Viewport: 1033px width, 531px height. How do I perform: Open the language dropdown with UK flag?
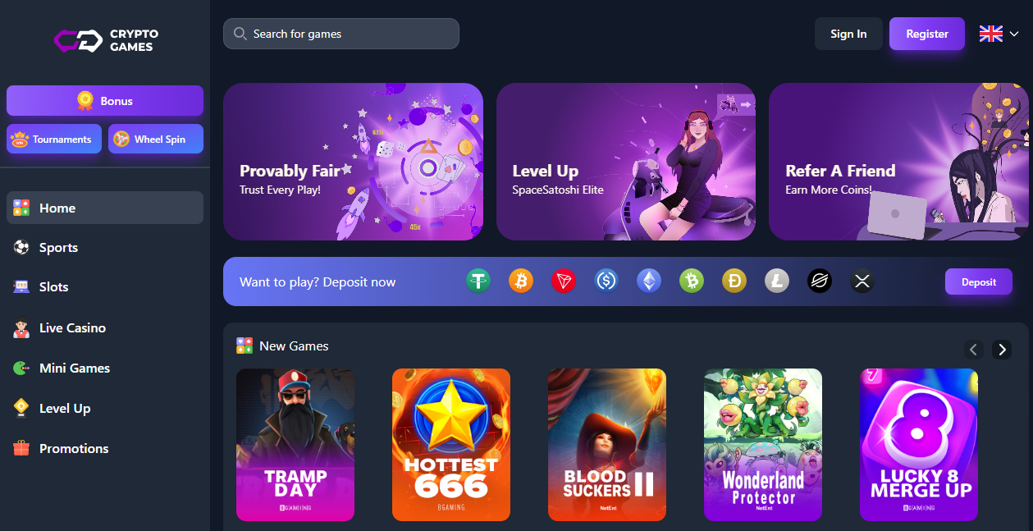pos(999,34)
